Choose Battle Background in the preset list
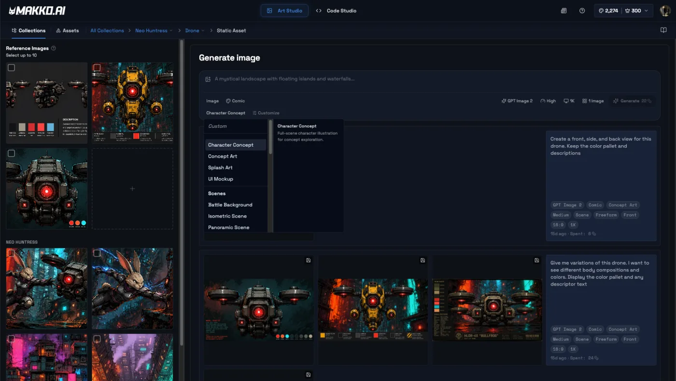This screenshot has height=381, width=676. (x=236, y=204)
